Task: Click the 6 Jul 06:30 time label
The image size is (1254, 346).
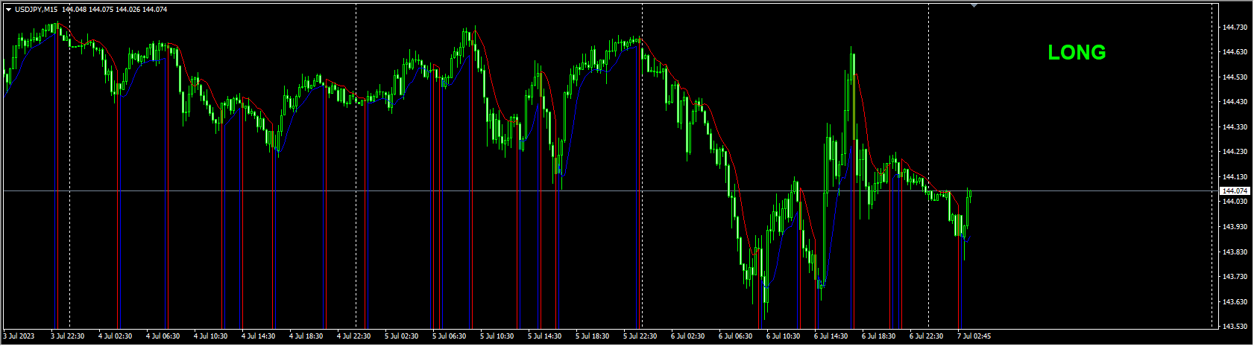Action: coord(735,336)
